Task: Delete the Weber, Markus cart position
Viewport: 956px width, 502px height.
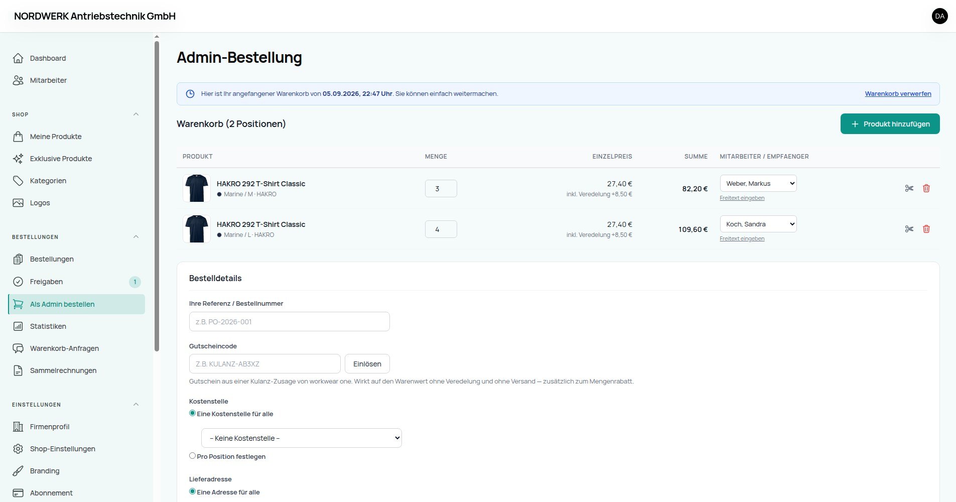Action: tap(926, 188)
